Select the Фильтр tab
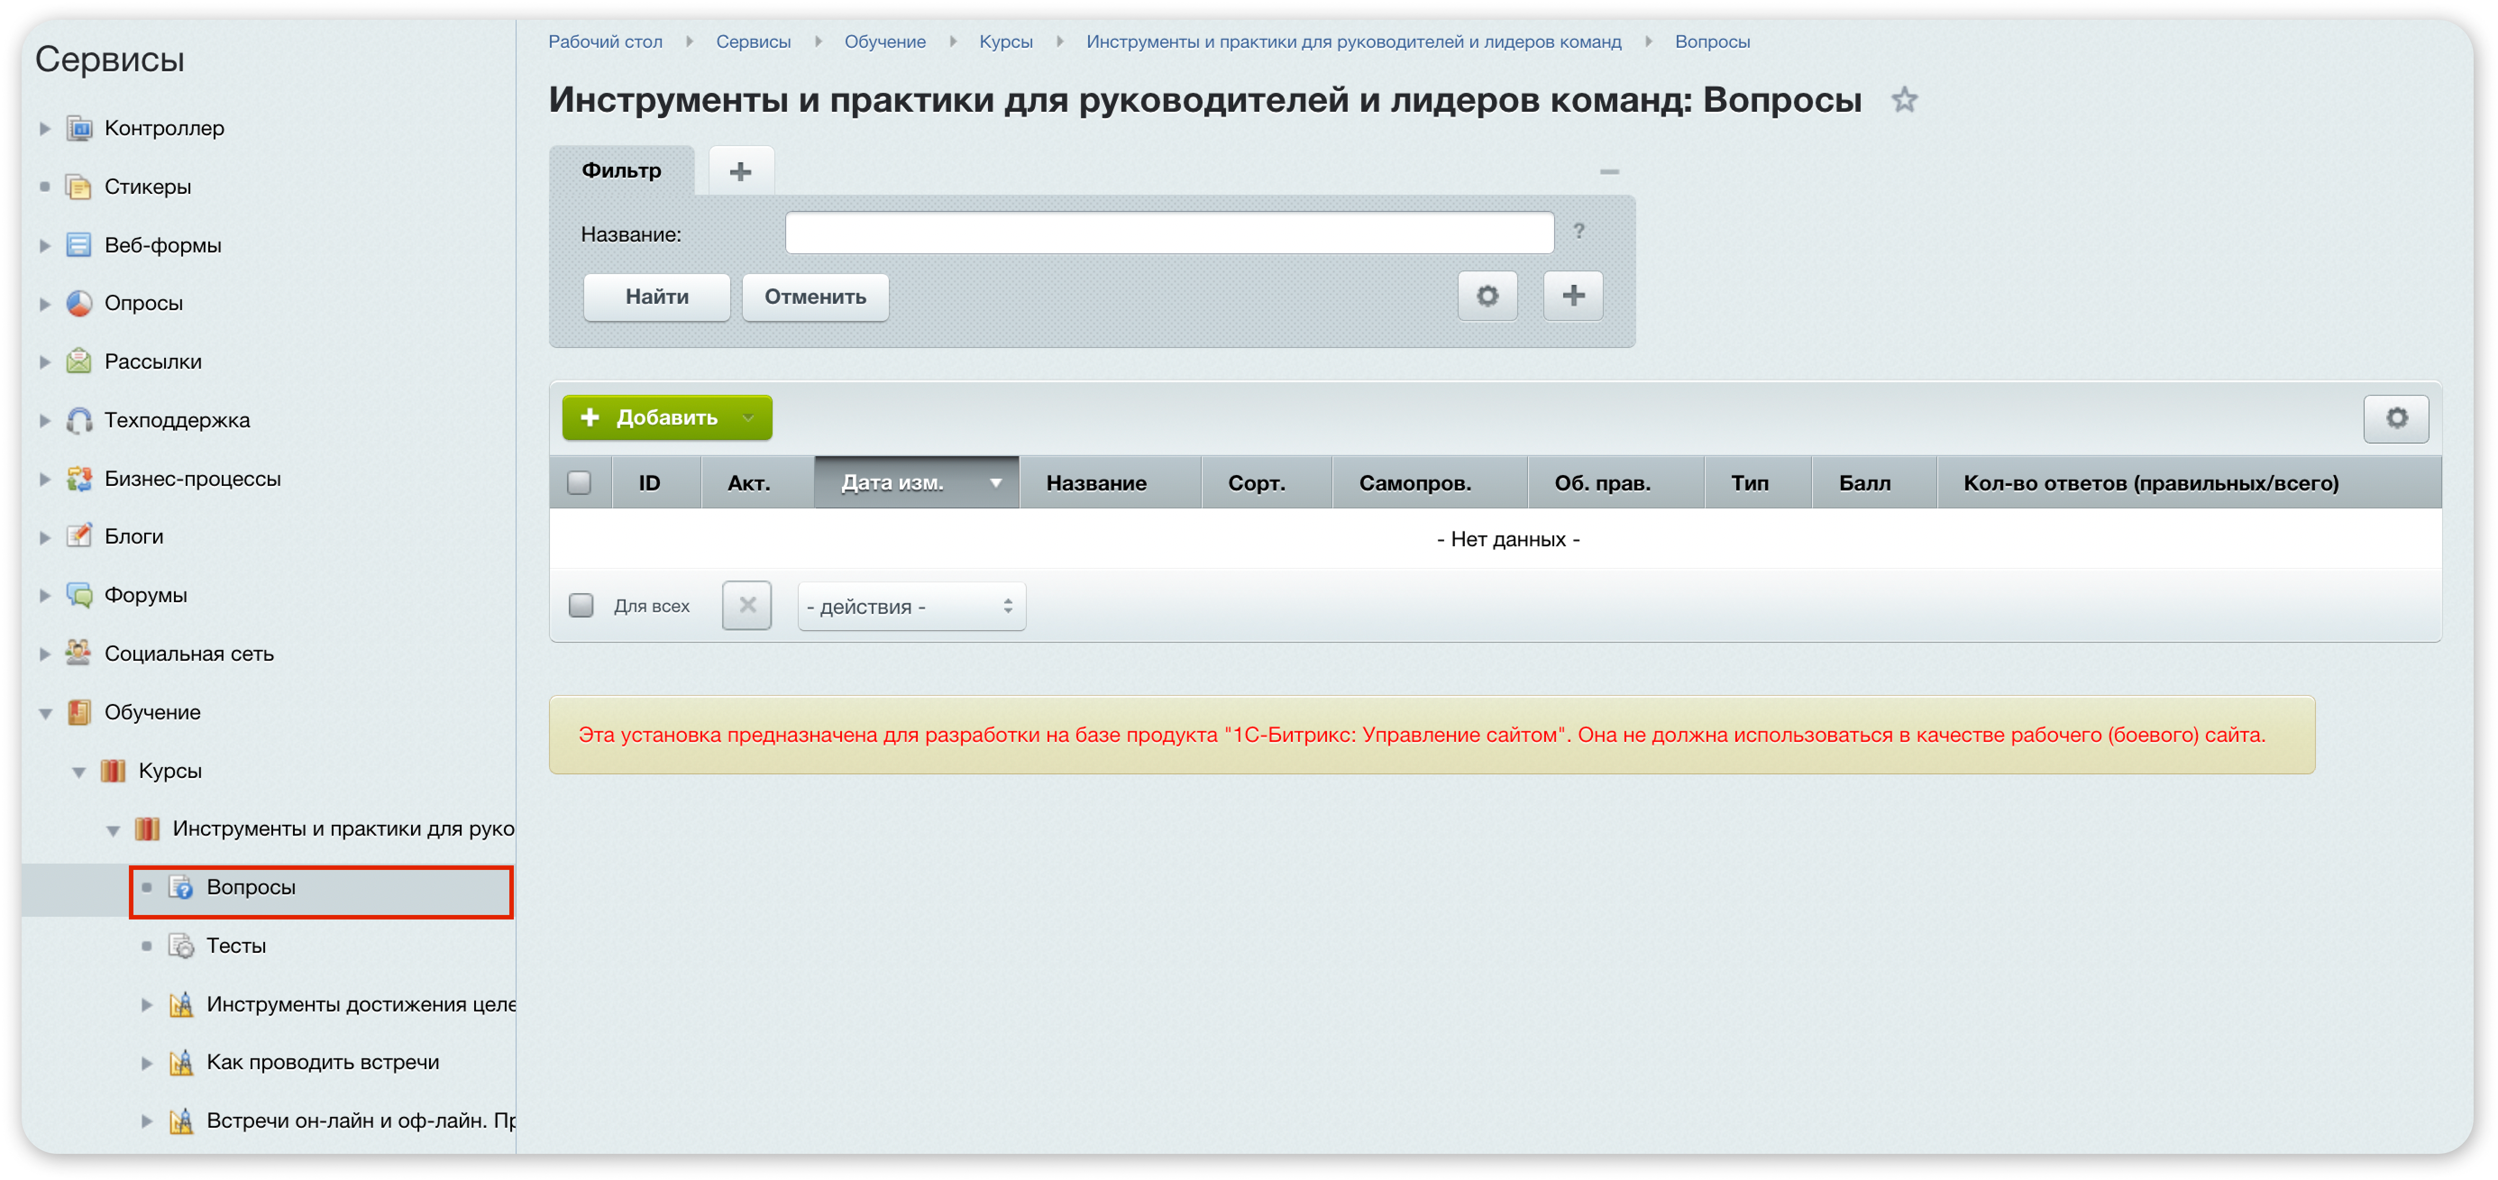 point(622,171)
